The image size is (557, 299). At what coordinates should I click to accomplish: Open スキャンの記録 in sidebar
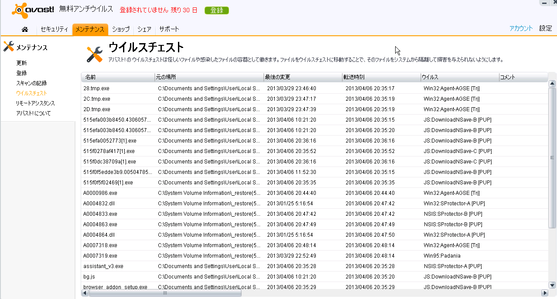tap(31, 83)
